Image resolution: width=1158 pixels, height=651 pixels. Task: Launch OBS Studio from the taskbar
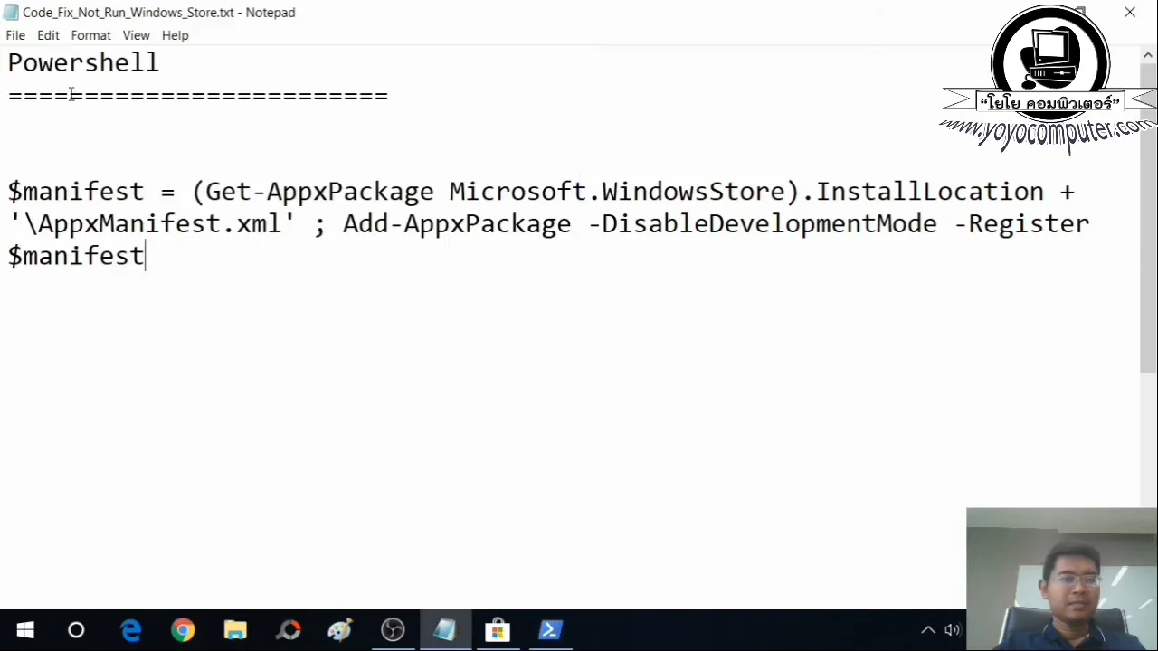[x=392, y=629]
